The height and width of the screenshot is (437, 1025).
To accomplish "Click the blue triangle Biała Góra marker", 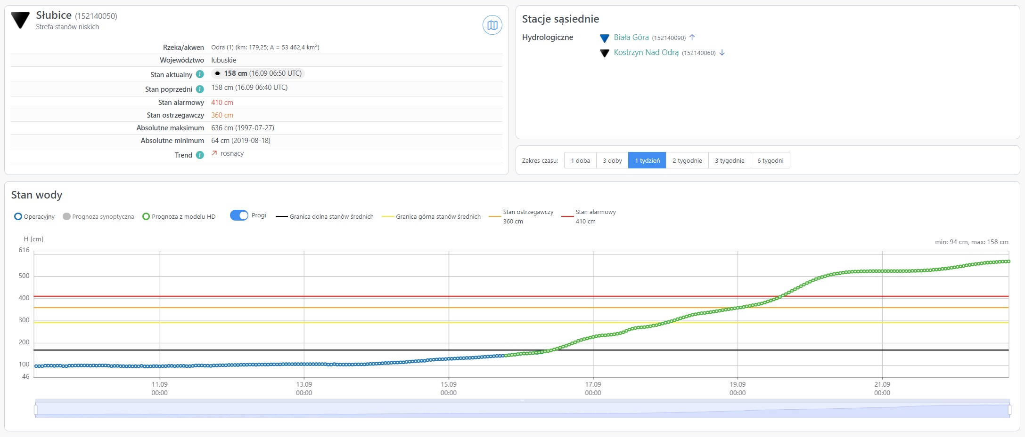I will tap(605, 38).
